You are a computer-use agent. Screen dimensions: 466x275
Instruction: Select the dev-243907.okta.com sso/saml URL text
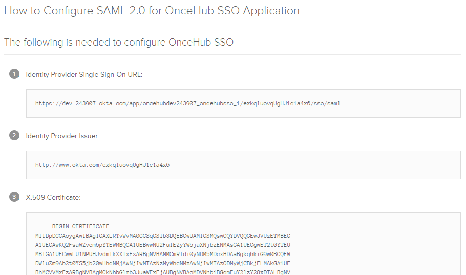(x=187, y=103)
